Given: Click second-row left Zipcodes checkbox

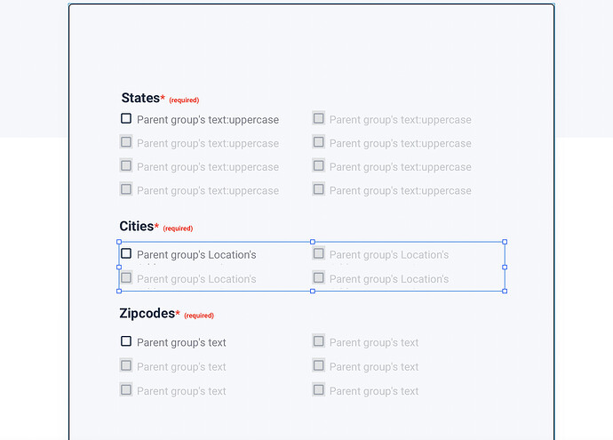Looking at the screenshot, I should click(x=126, y=365).
